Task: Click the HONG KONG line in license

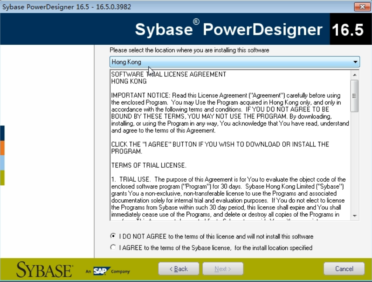Action: (129, 82)
